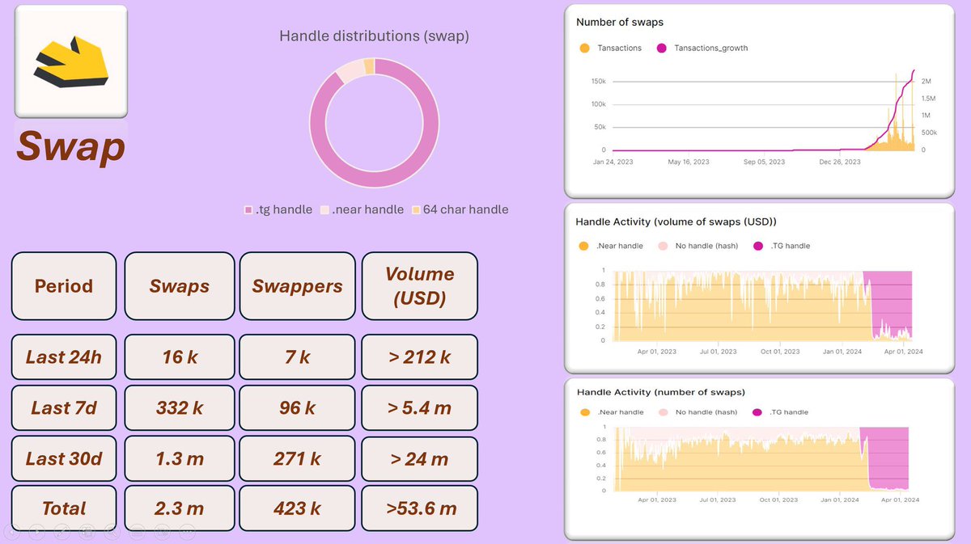
Task: Click the Handle distributions (swap) title
Action: pyautogui.click(x=374, y=36)
